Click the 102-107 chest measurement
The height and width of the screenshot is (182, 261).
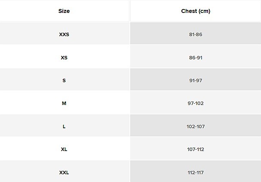(x=196, y=126)
